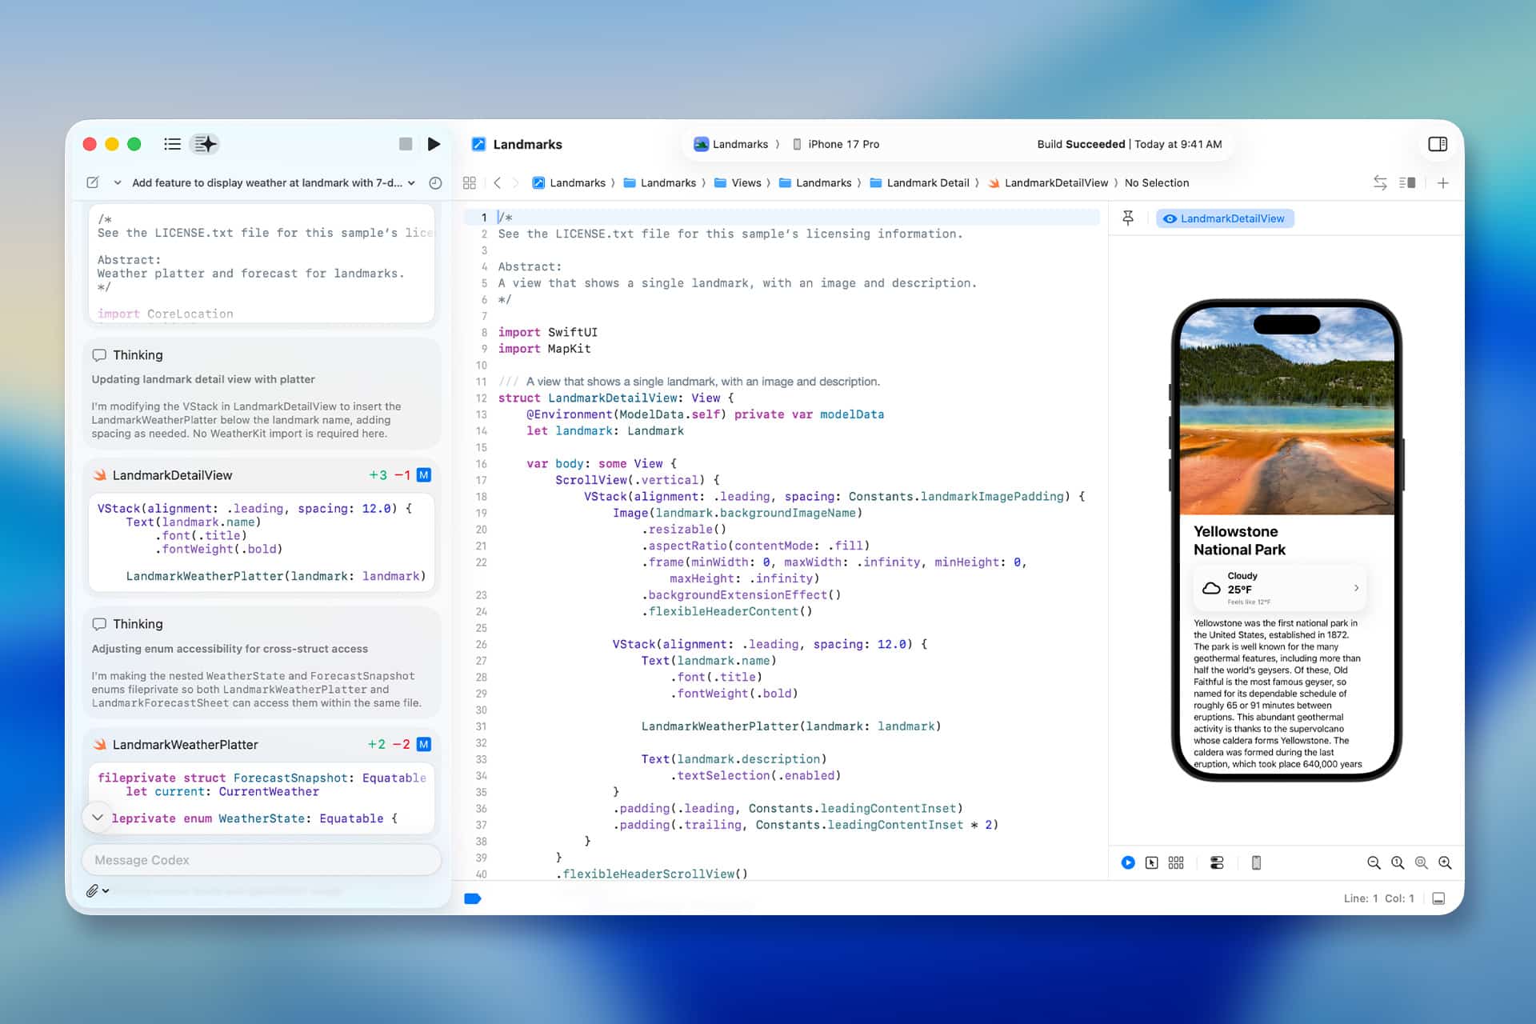Open the related items grid menu
The image size is (1536, 1024).
pos(470,182)
